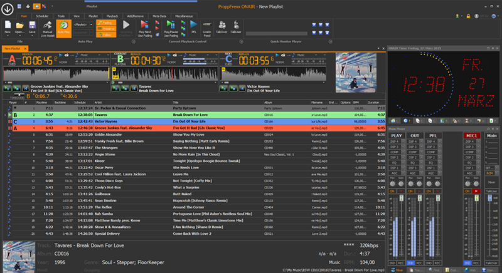The image size is (502, 273).
Task: Click the Open playlist folder icon
Action: point(20,24)
